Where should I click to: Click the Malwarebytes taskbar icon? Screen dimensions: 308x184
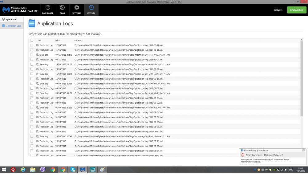(83, 170)
